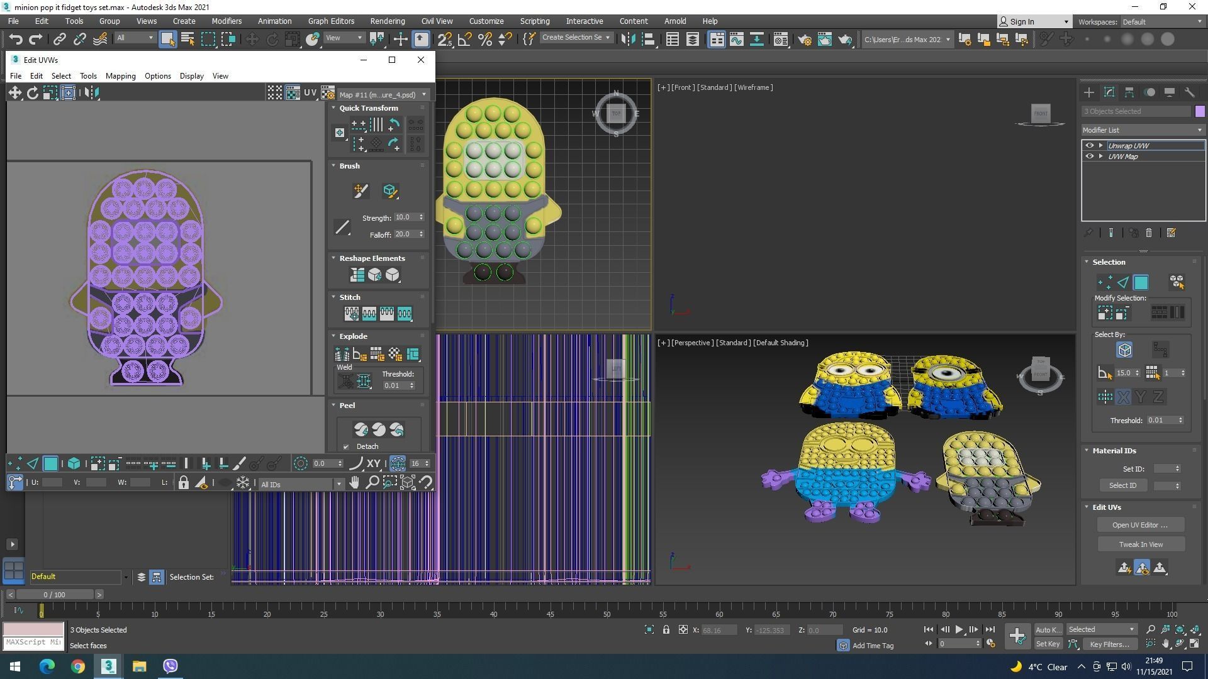Open the All IDs dropdown
The height and width of the screenshot is (679, 1208).
(x=301, y=484)
